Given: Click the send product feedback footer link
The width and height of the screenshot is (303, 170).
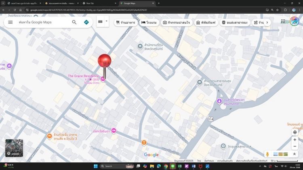Looking at the screenshot, I should (x=252, y=161).
